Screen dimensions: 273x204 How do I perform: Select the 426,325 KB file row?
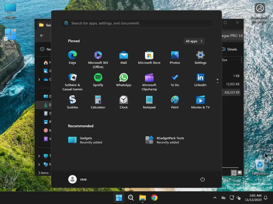coord(232,92)
